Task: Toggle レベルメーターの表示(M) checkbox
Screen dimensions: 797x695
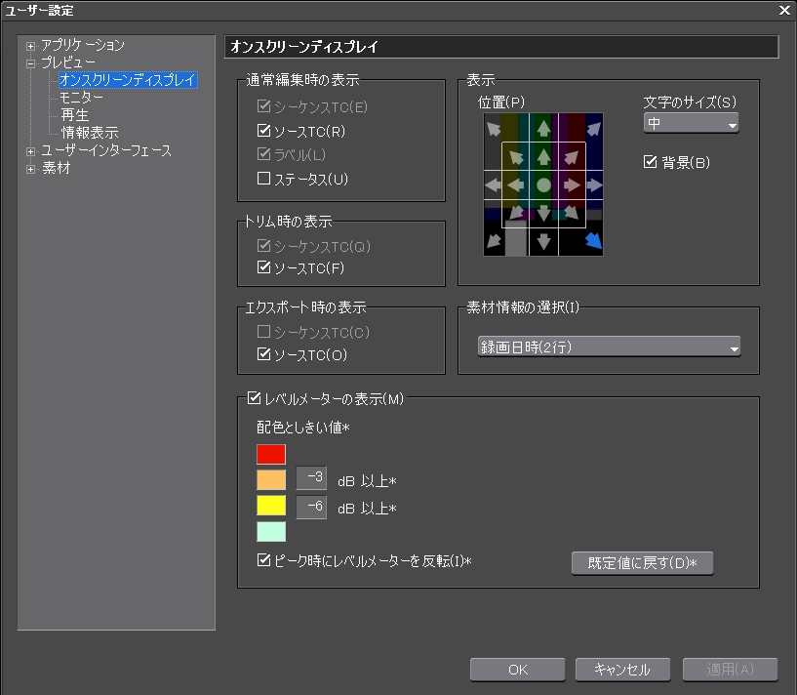Action: click(256, 398)
